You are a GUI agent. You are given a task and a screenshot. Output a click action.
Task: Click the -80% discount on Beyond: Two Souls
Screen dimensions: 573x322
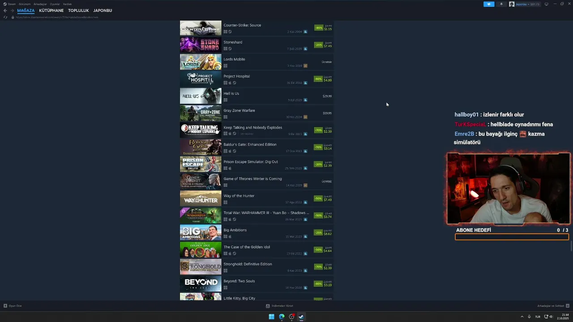(318, 284)
